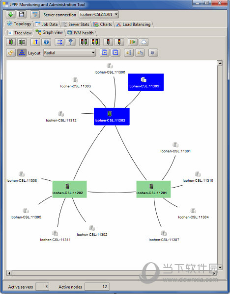Click the single traffic light yellow icon
This screenshot has width=230, height=294.
click(x=119, y=42)
